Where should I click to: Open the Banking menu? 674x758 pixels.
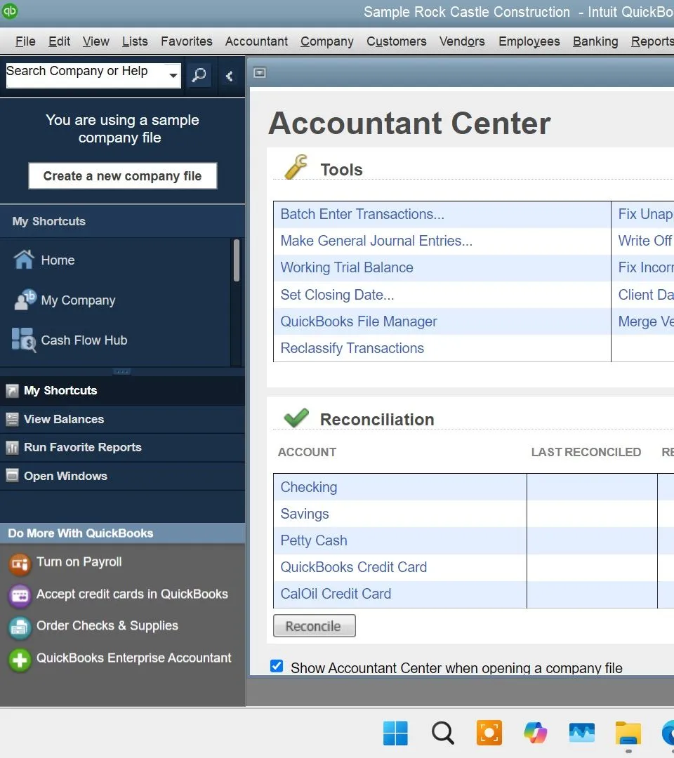click(x=595, y=41)
